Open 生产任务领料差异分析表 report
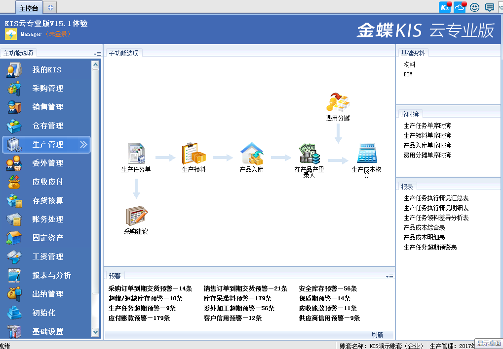 click(x=436, y=218)
